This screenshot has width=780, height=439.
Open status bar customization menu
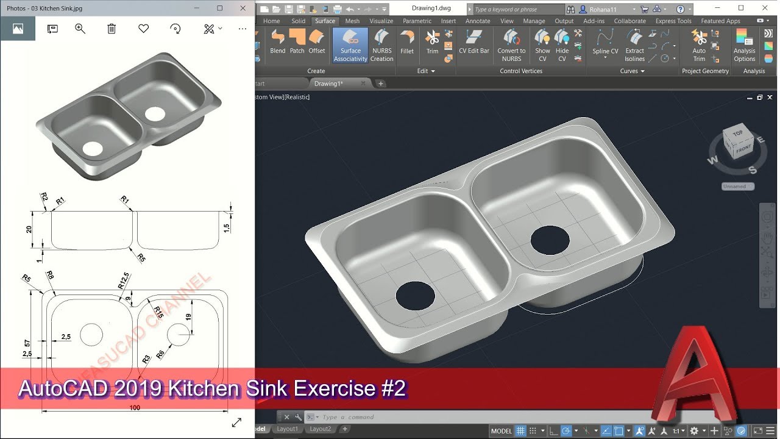pos(770,431)
